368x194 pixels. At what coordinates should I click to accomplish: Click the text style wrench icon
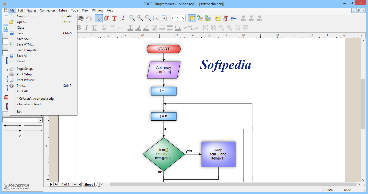click(225, 18)
